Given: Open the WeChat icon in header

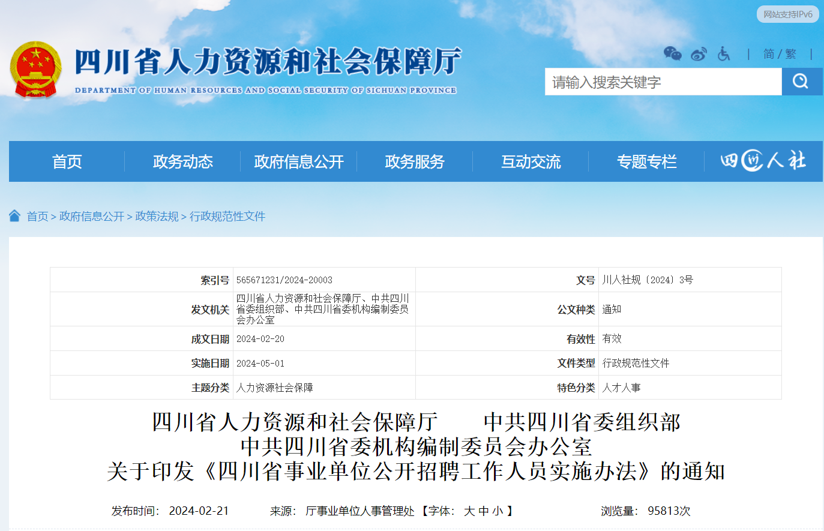Looking at the screenshot, I should pos(672,54).
